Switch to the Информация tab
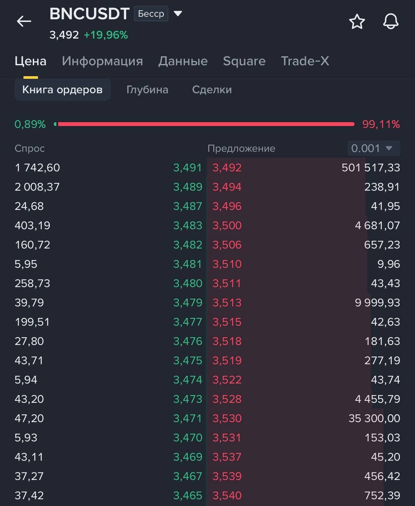415x506 pixels. [102, 61]
